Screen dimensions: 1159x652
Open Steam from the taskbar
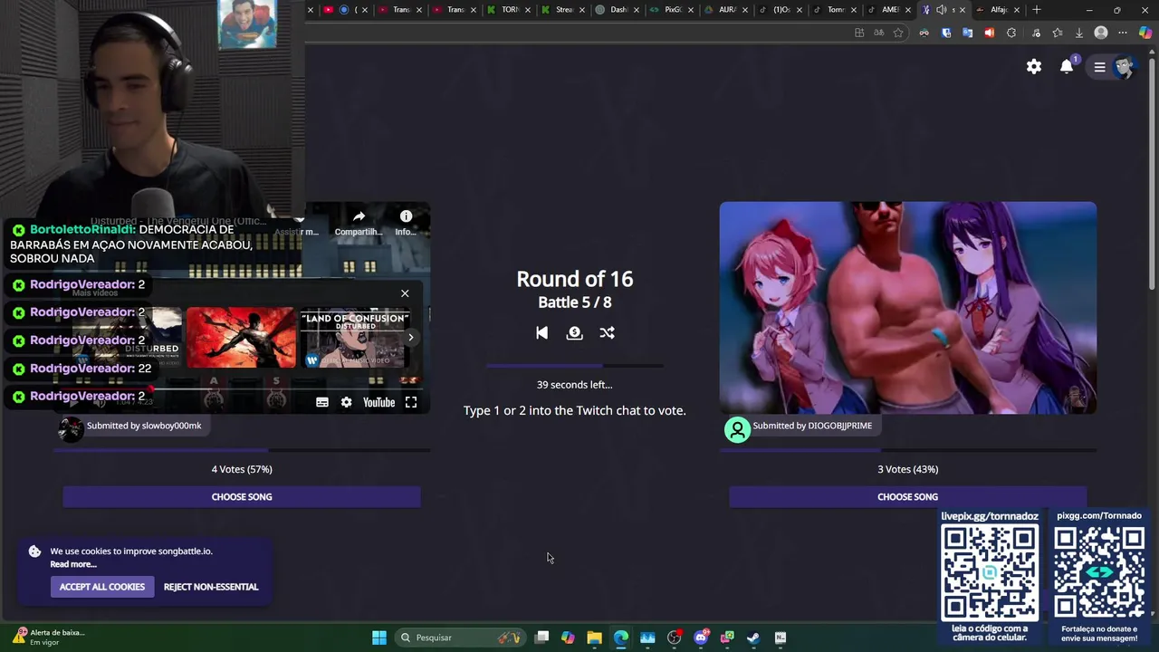[753, 638]
